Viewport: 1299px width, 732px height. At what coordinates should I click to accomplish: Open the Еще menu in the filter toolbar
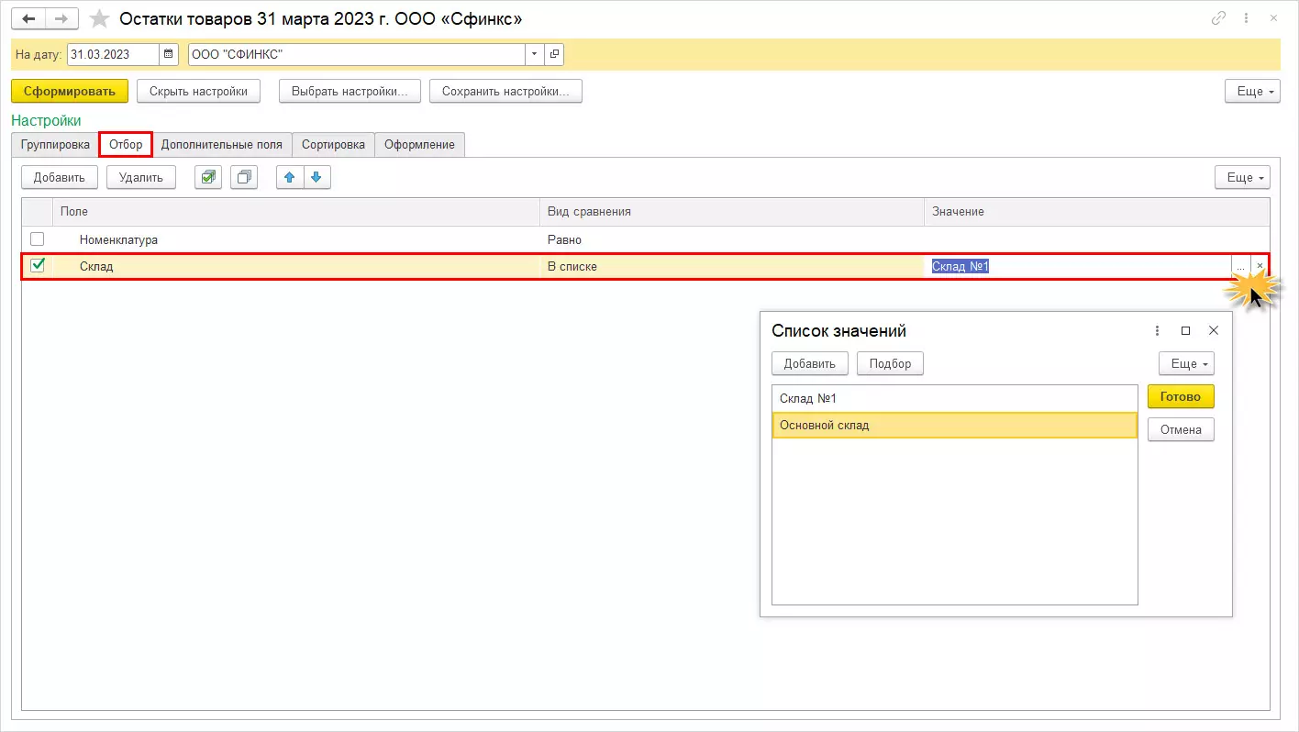point(1242,177)
